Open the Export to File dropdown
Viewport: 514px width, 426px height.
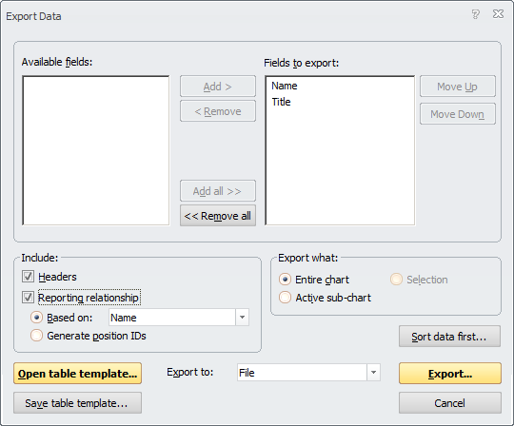tap(373, 373)
